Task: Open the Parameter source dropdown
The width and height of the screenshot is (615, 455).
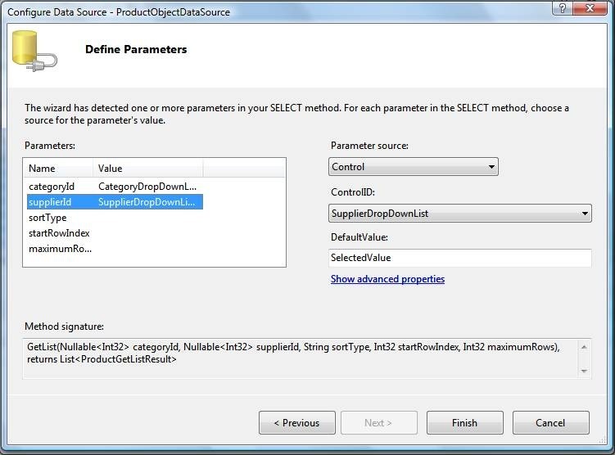Action: (414, 167)
